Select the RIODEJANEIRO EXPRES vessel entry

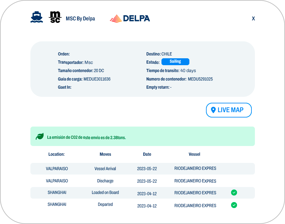(x=195, y=169)
